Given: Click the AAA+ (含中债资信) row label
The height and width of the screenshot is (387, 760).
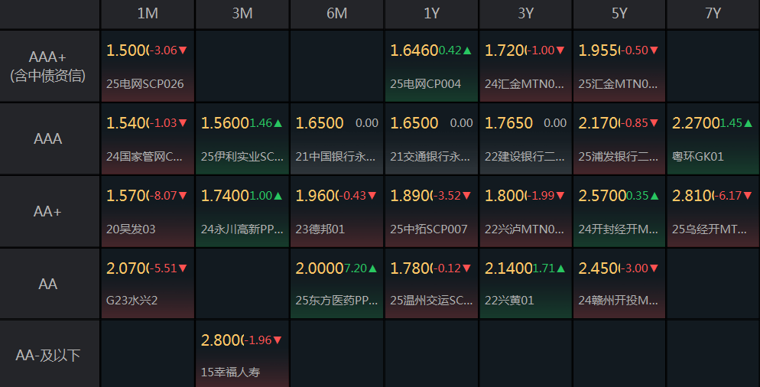Looking at the screenshot, I should pos(48,66).
